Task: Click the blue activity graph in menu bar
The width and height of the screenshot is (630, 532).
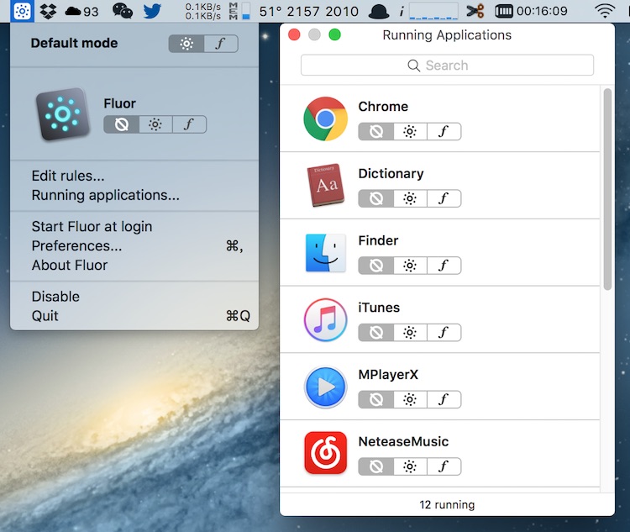Action: pyautogui.click(x=433, y=11)
